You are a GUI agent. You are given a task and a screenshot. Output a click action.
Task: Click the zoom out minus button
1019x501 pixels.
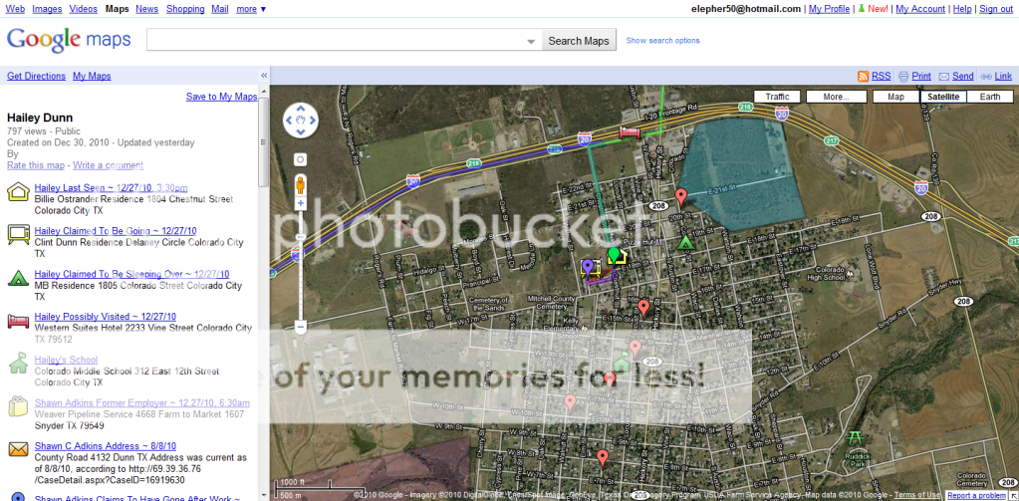[300, 326]
